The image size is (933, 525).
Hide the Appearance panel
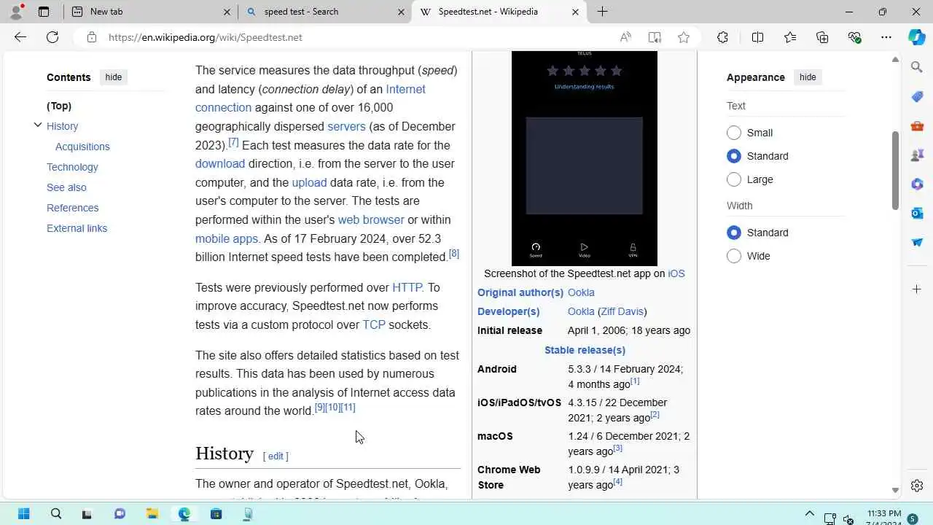point(808,77)
